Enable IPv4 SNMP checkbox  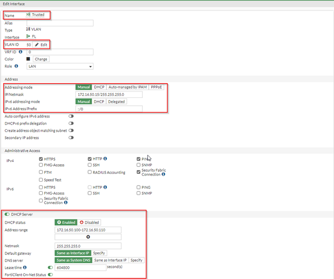click(x=138, y=165)
